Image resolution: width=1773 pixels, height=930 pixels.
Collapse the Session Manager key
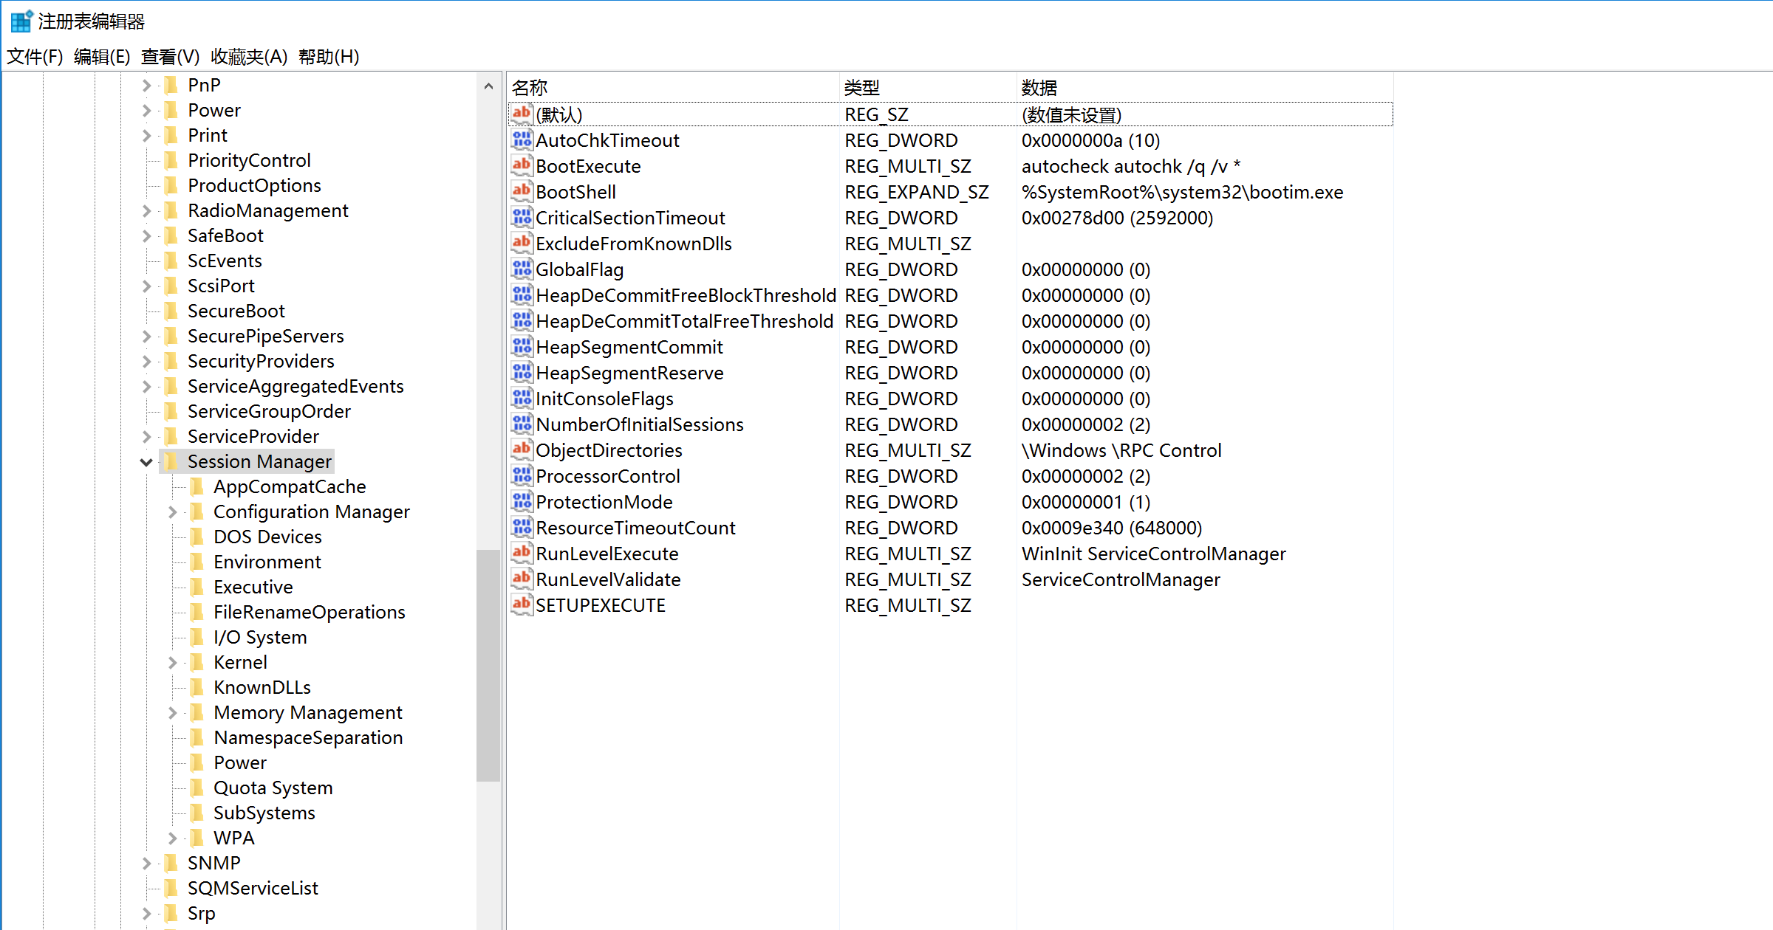click(x=146, y=462)
